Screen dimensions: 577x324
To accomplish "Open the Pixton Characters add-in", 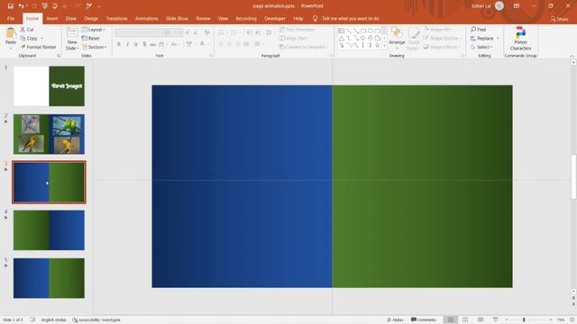I will click(520, 38).
